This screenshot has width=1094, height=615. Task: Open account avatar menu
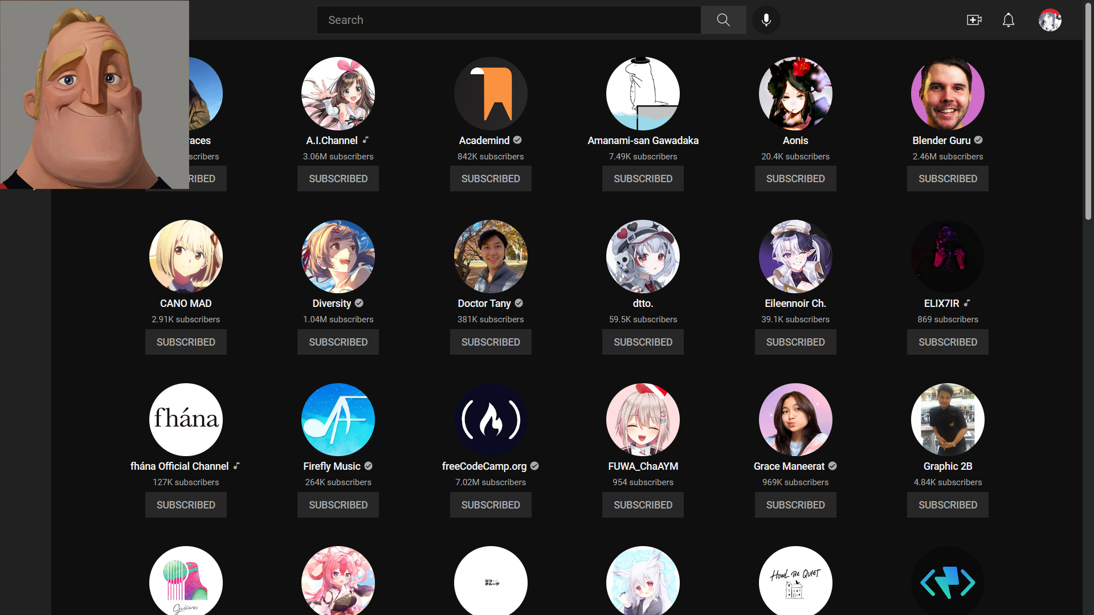(1050, 20)
